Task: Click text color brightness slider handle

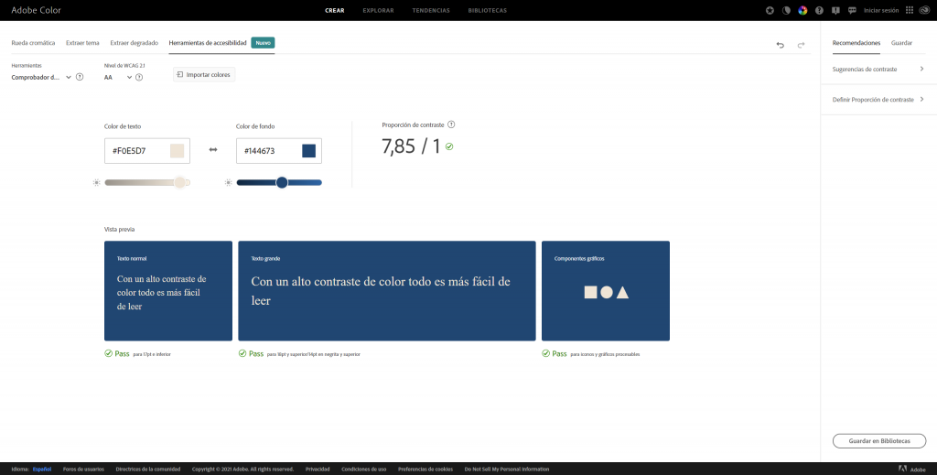Action: pyautogui.click(x=180, y=182)
